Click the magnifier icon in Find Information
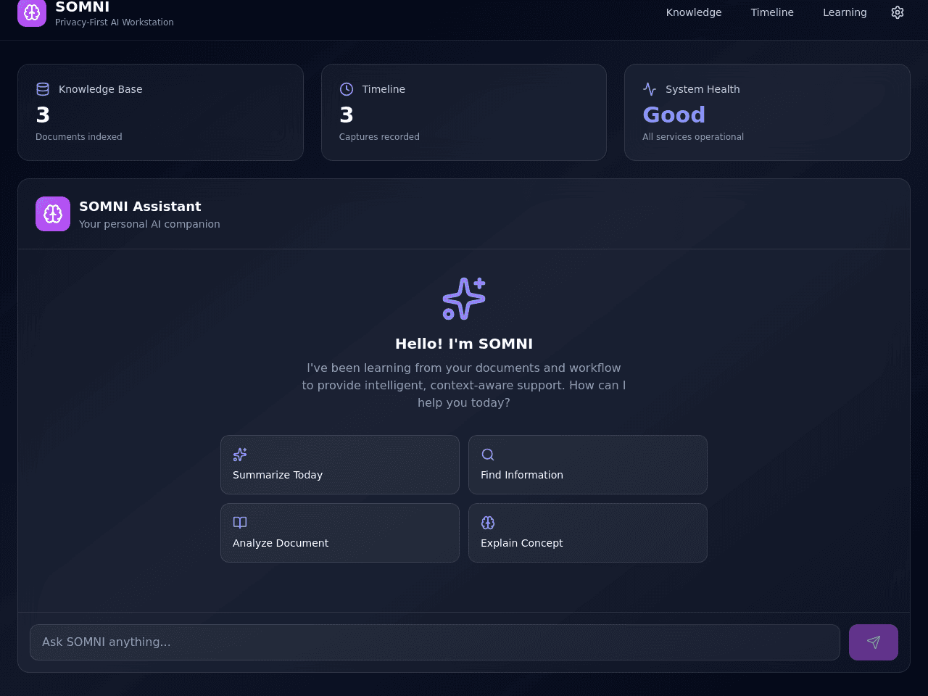This screenshot has width=928, height=696. [x=488, y=455]
